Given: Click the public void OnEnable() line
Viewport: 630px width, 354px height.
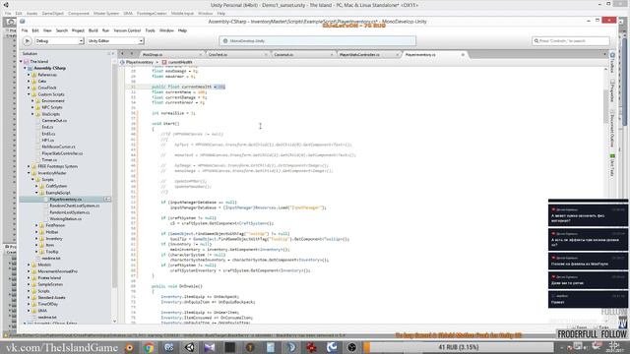Looking at the screenshot, I should [x=177, y=286].
